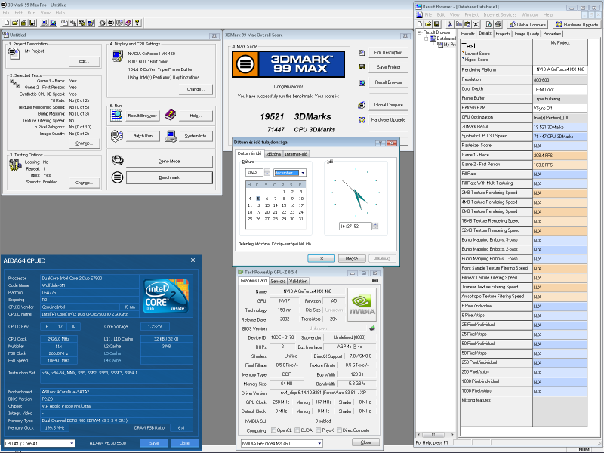Screen dimensions: 604x453
Task: Click New project icon in 3DMark toolbar
Action: (x=7, y=23)
